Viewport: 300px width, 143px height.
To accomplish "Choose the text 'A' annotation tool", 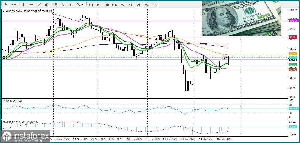I will [63, 5].
